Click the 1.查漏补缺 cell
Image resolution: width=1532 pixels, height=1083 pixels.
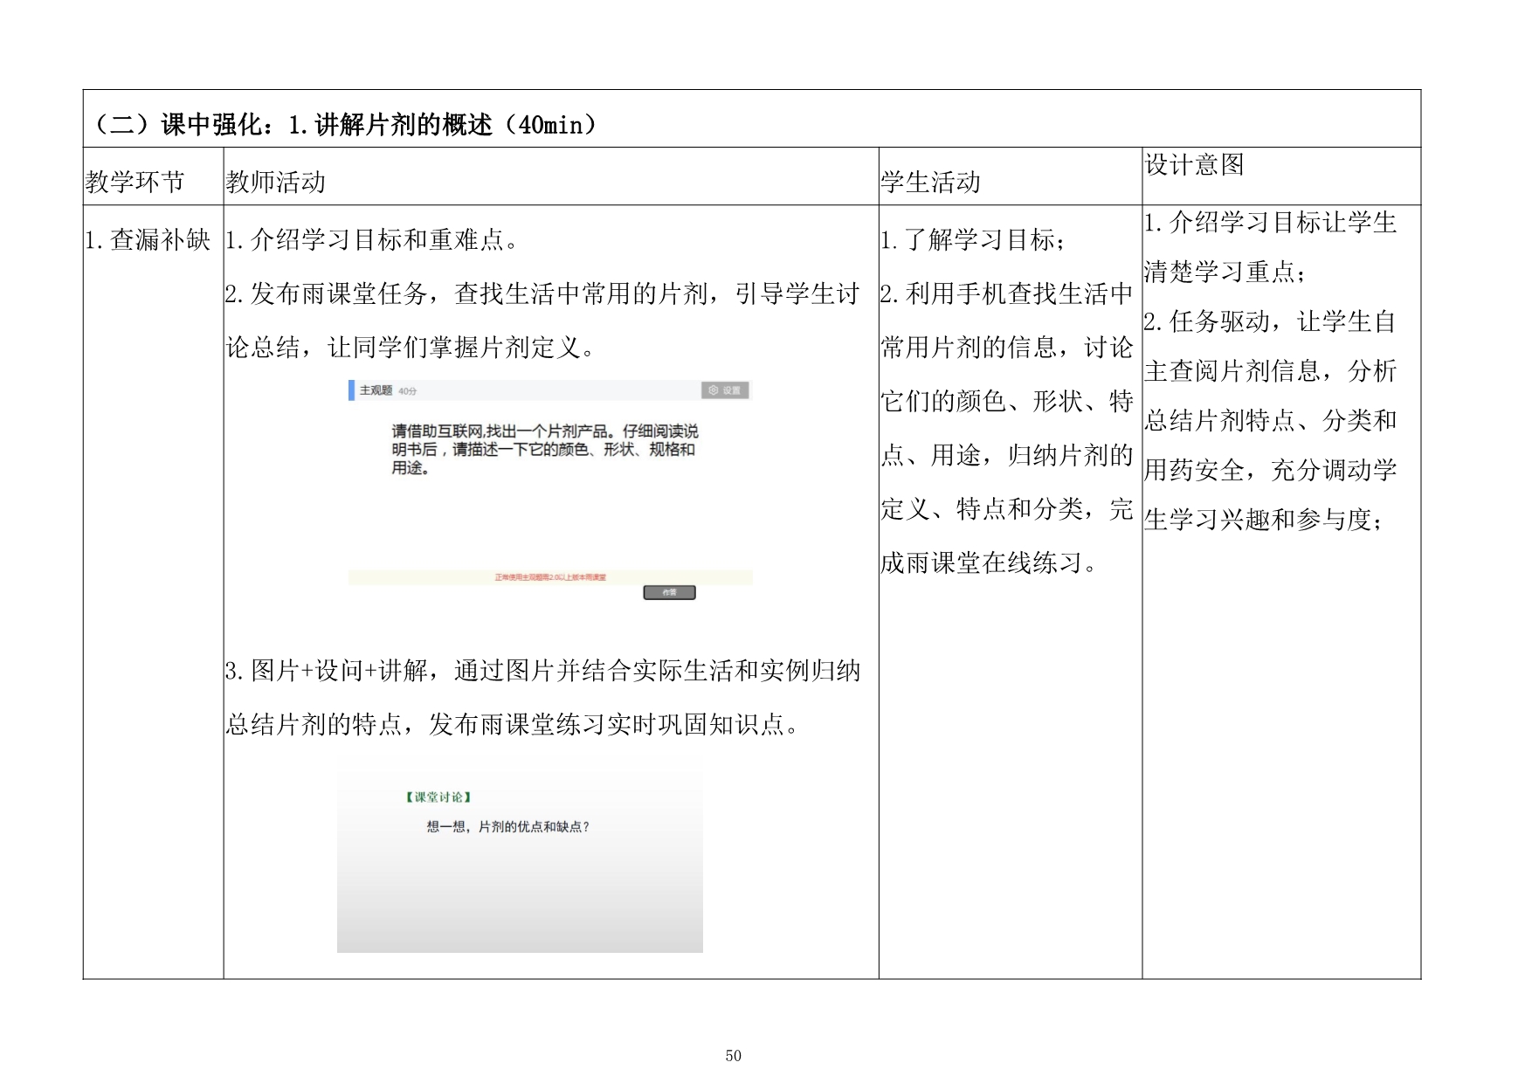[148, 239]
